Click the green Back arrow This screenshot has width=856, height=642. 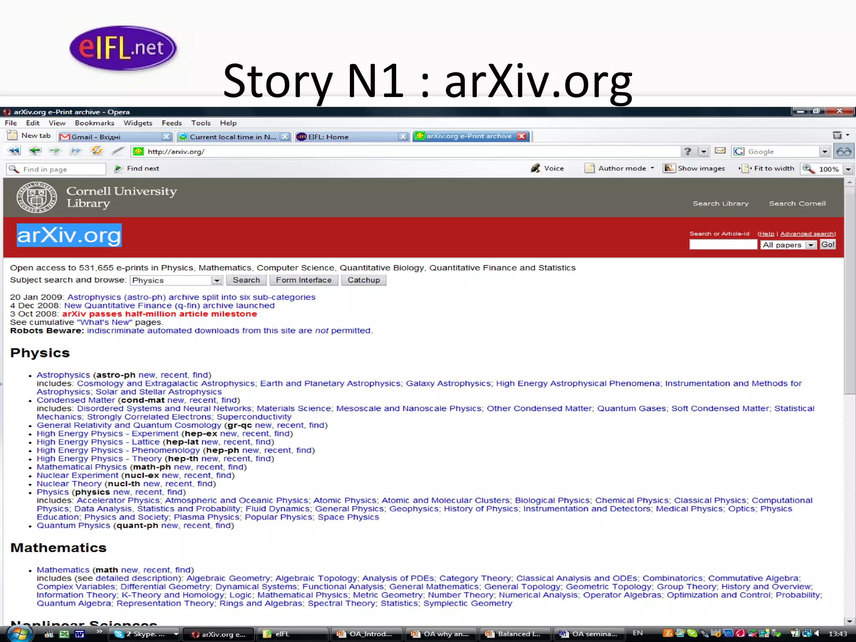point(35,151)
